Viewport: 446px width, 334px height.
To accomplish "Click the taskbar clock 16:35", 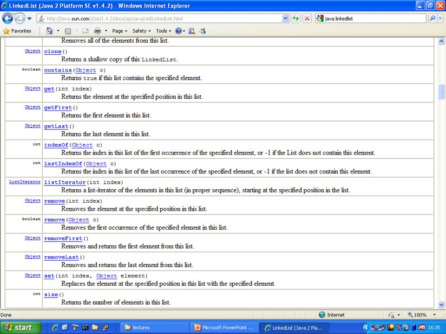I will (434, 328).
